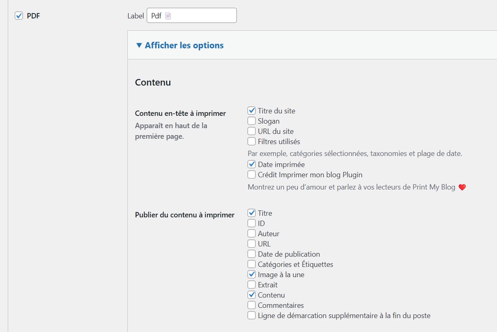
Task: Check "URL du site"
Action: (x=252, y=131)
